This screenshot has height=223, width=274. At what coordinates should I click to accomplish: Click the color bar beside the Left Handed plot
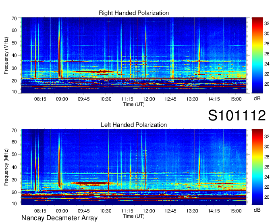(x=257, y=167)
